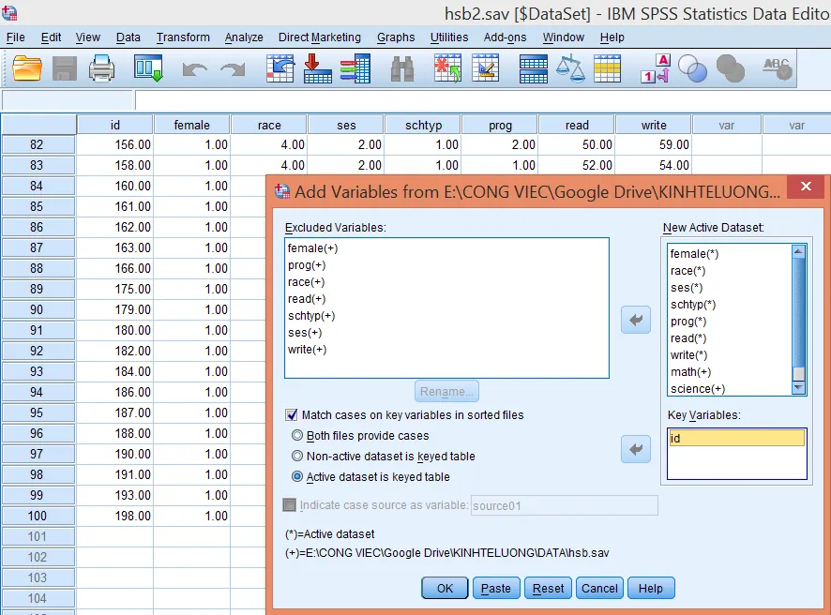831x615 pixels.
Task: Click the Insert Cases toolbar icon
Action: (x=447, y=67)
